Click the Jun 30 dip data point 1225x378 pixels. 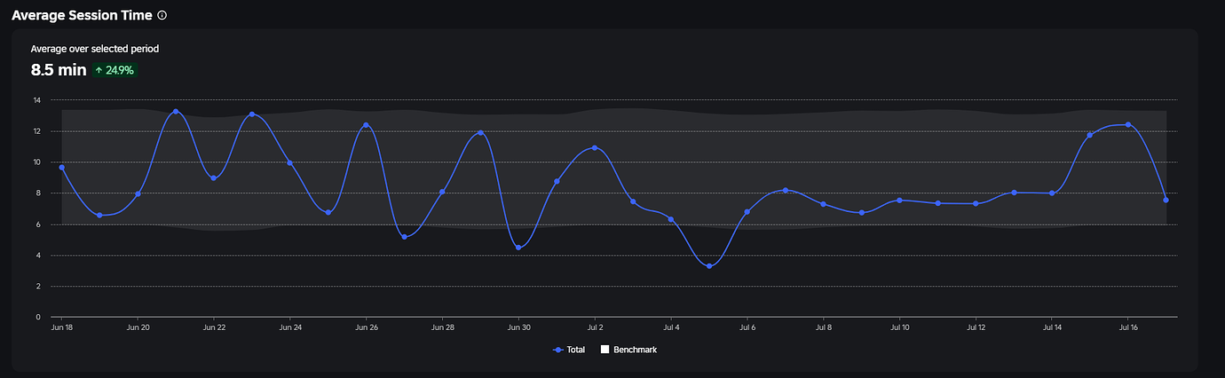[518, 248]
